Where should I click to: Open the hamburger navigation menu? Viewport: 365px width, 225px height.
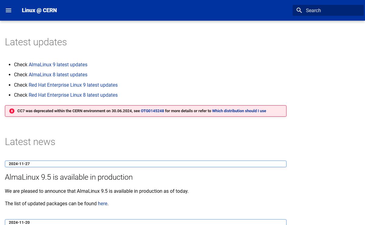coord(9,10)
